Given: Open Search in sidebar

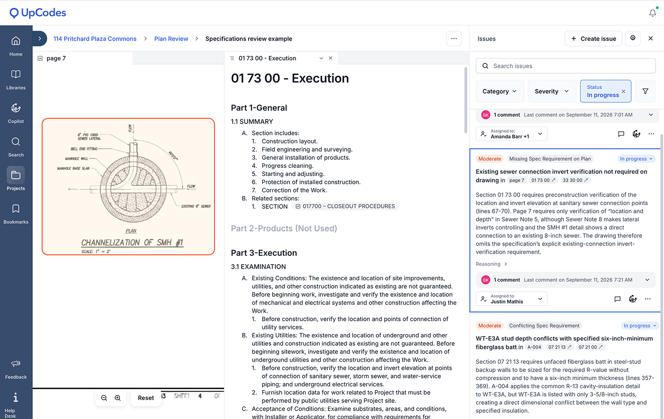Looking at the screenshot, I should tap(16, 147).
